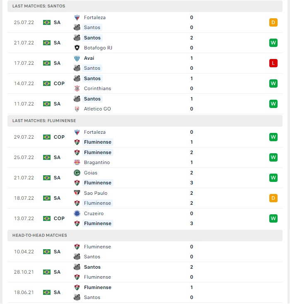290x304 pixels.
Task: Click the Bragantino team logo
Action: (x=77, y=162)
